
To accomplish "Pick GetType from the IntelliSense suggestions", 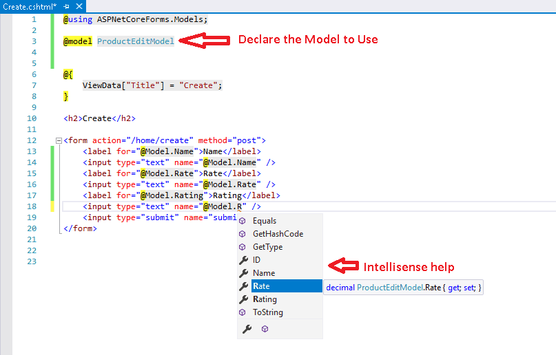I will coord(267,247).
